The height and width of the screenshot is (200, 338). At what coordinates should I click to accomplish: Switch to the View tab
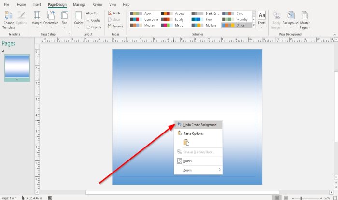click(x=113, y=4)
